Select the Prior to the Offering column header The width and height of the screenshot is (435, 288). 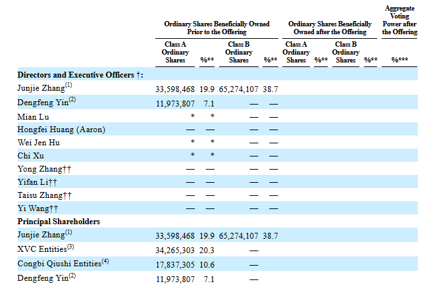217,28
